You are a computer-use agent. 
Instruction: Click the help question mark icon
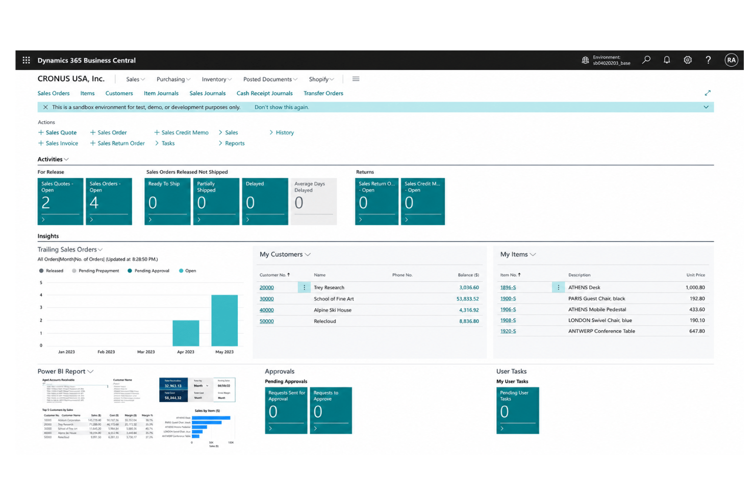pyautogui.click(x=708, y=60)
